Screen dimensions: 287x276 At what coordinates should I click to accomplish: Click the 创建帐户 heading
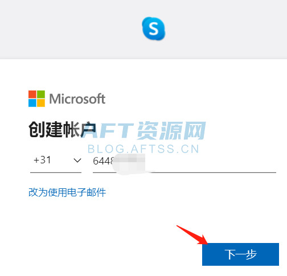(x=62, y=130)
